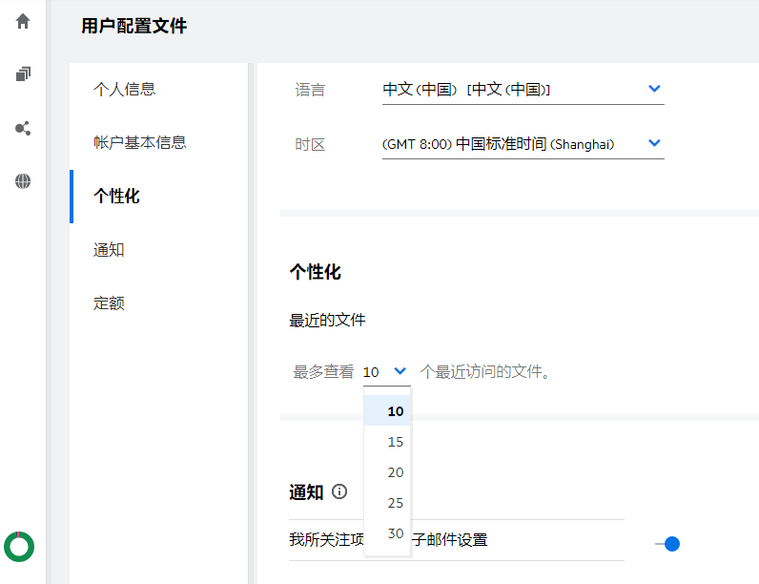Select the 个性化 tab in left menu

point(116,197)
